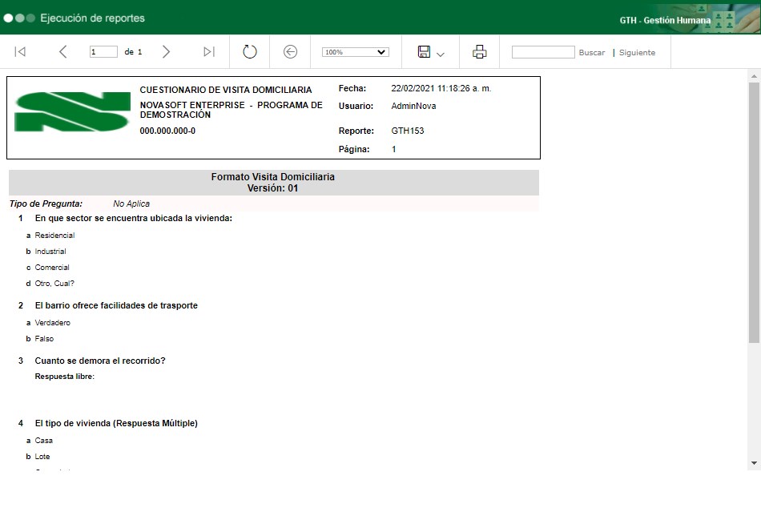Click the GTH - Gestión Humana header label

coord(665,20)
